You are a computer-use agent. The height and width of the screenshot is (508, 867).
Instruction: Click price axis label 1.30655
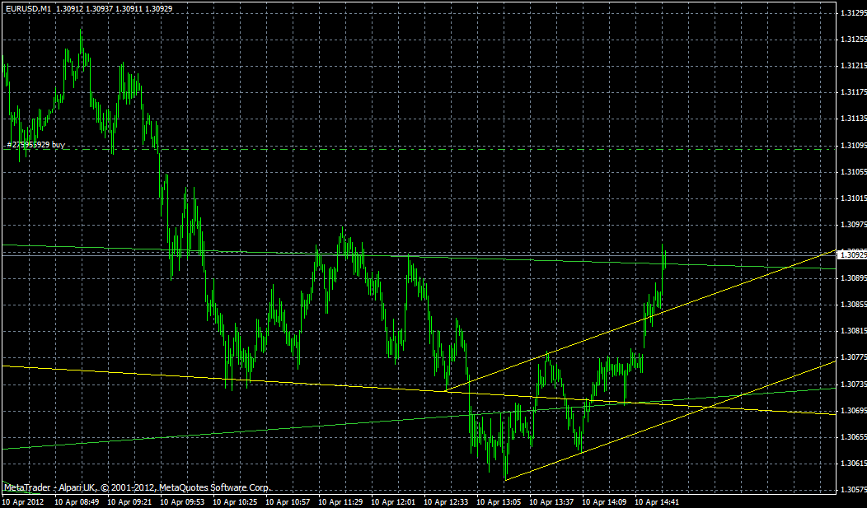[852, 436]
